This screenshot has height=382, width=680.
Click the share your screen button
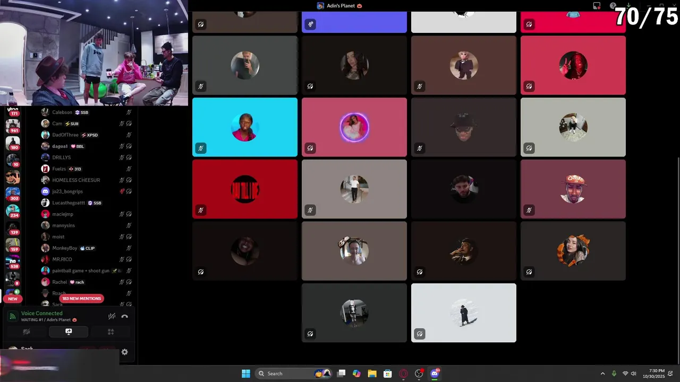[x=69, y=332]
